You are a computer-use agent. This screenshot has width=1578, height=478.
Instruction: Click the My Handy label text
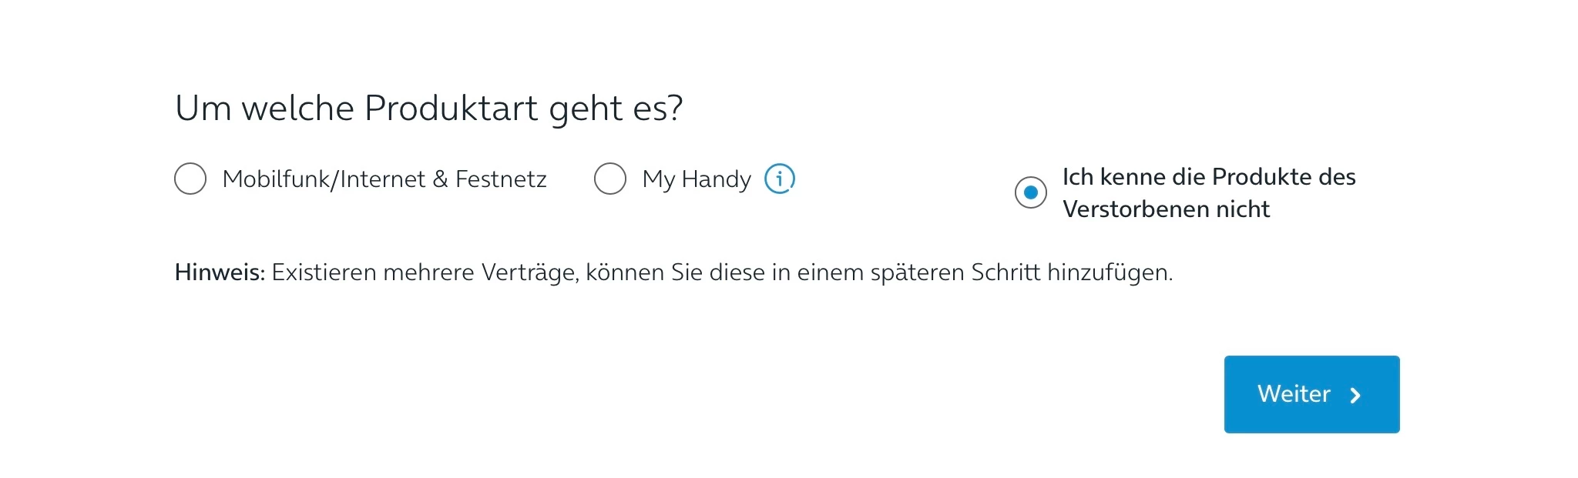tap(696, 179)
